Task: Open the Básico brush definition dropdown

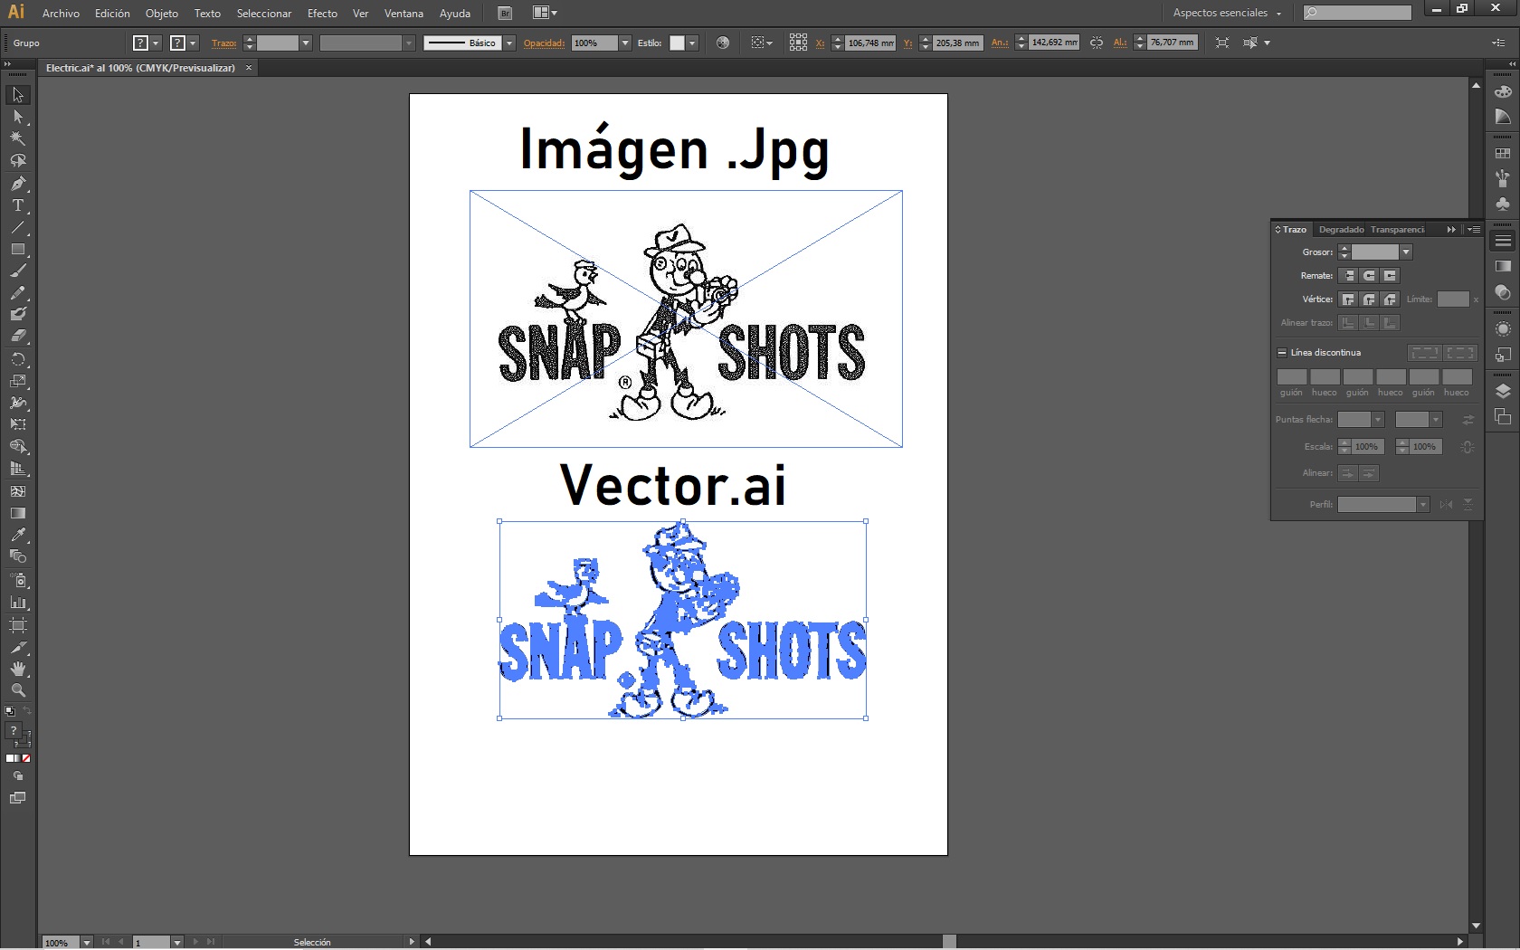Action: tap(509, 43)
